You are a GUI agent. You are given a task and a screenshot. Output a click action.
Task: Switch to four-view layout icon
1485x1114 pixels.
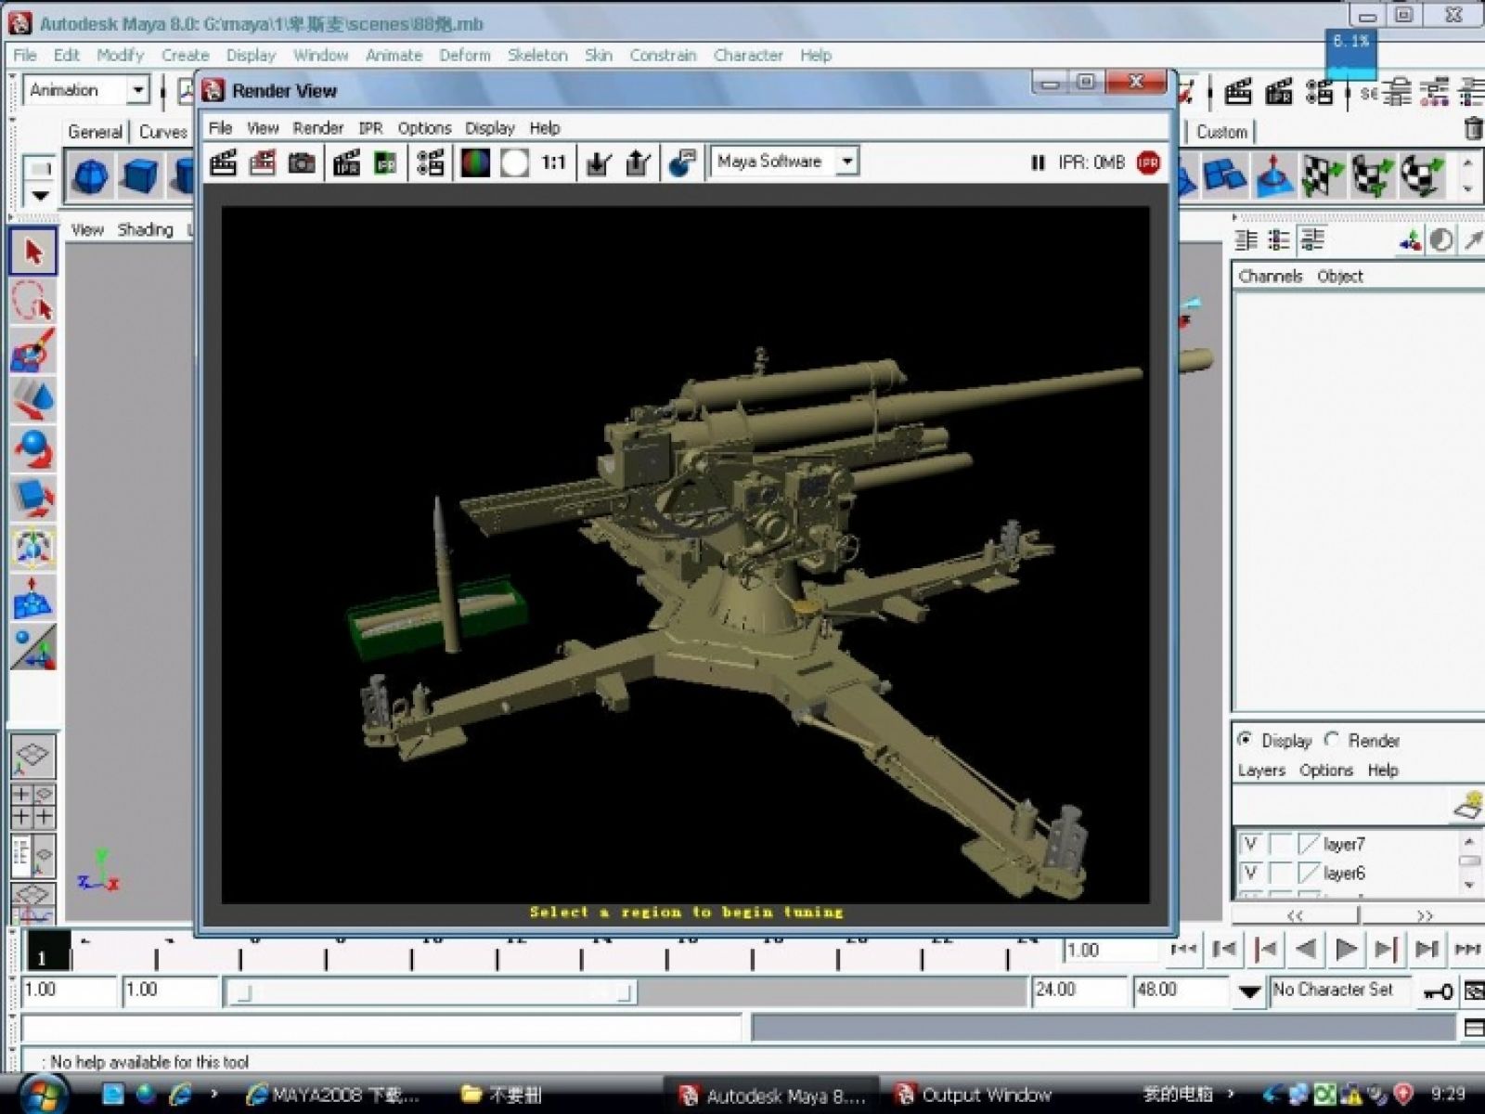[32, 806]
